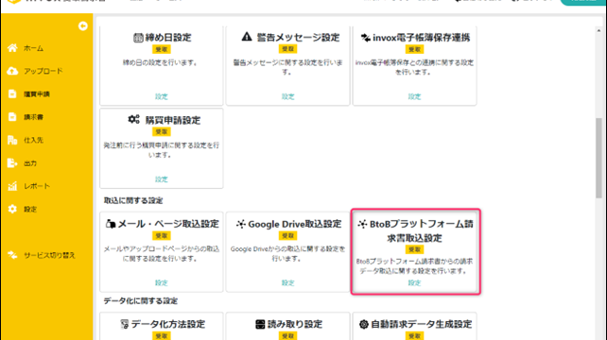The height and width of the screenshot is (340, 607).
Task: Click 設定 link under メール・ページ取込設定
Action: (162, 282)
